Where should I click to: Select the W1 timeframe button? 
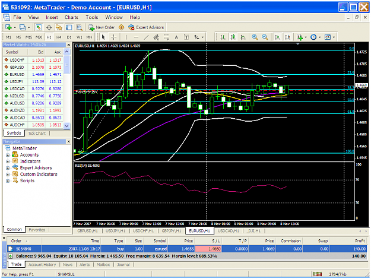coord(80,37)
